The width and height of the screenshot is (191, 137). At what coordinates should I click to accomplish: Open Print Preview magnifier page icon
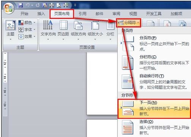click(x=58, y=5)
